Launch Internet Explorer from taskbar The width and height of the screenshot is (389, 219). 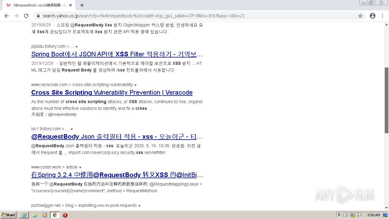(24, 215)
